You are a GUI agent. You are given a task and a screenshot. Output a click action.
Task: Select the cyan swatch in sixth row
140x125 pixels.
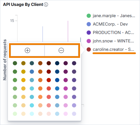point(32,105)
